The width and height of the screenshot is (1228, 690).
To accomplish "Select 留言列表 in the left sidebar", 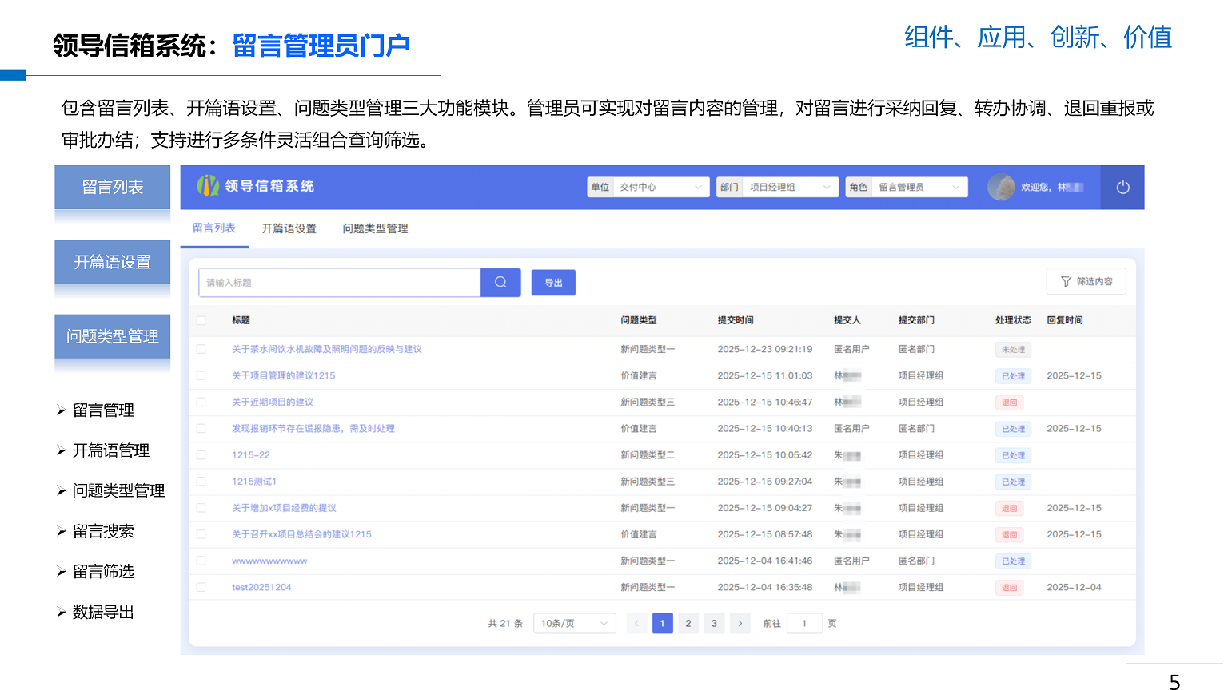I will point(112,186).
